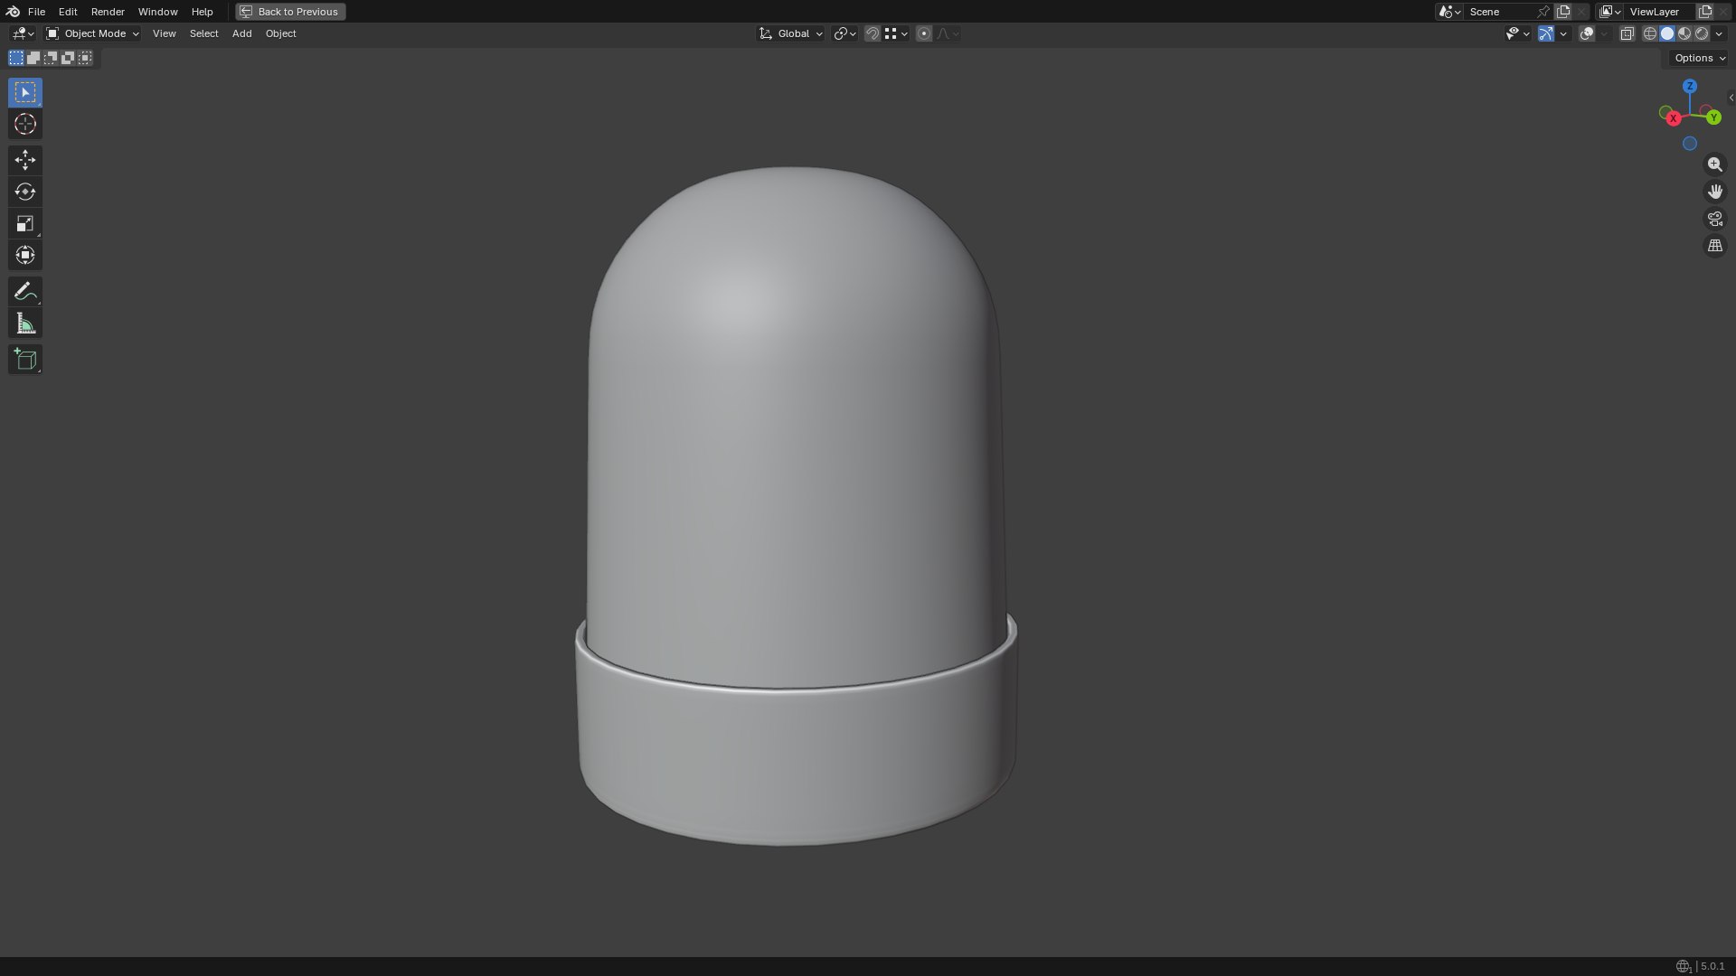
Task: Activate the Rotate tool
Action: 25,192
